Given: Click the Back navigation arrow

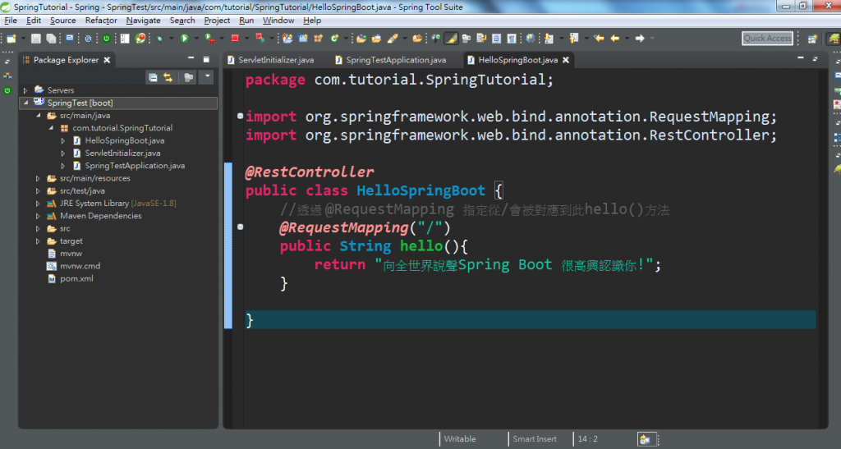Looking at the screenshot, I should click(614, 39).
